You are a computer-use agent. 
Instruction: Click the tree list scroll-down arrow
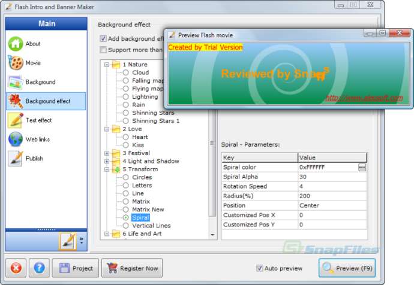pos(212,235)
